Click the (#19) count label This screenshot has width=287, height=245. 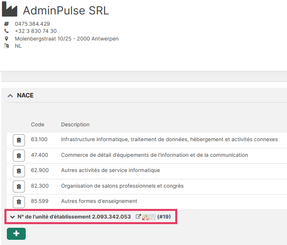coord(164,217)
